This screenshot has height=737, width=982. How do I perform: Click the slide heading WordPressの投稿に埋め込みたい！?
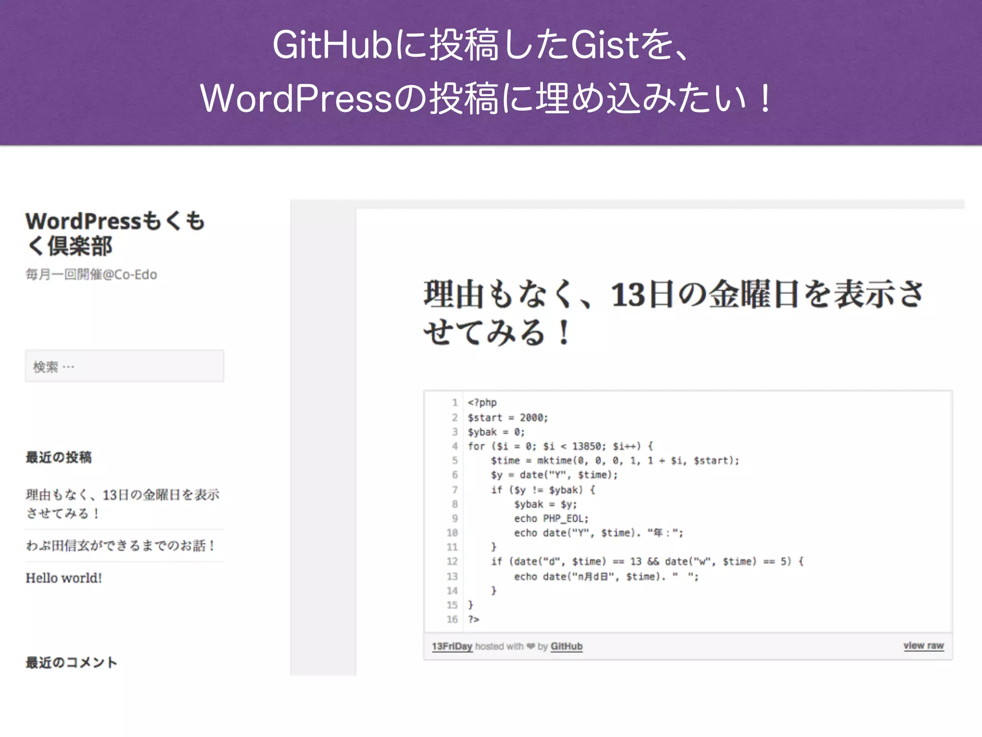click(x=486, y=99)
